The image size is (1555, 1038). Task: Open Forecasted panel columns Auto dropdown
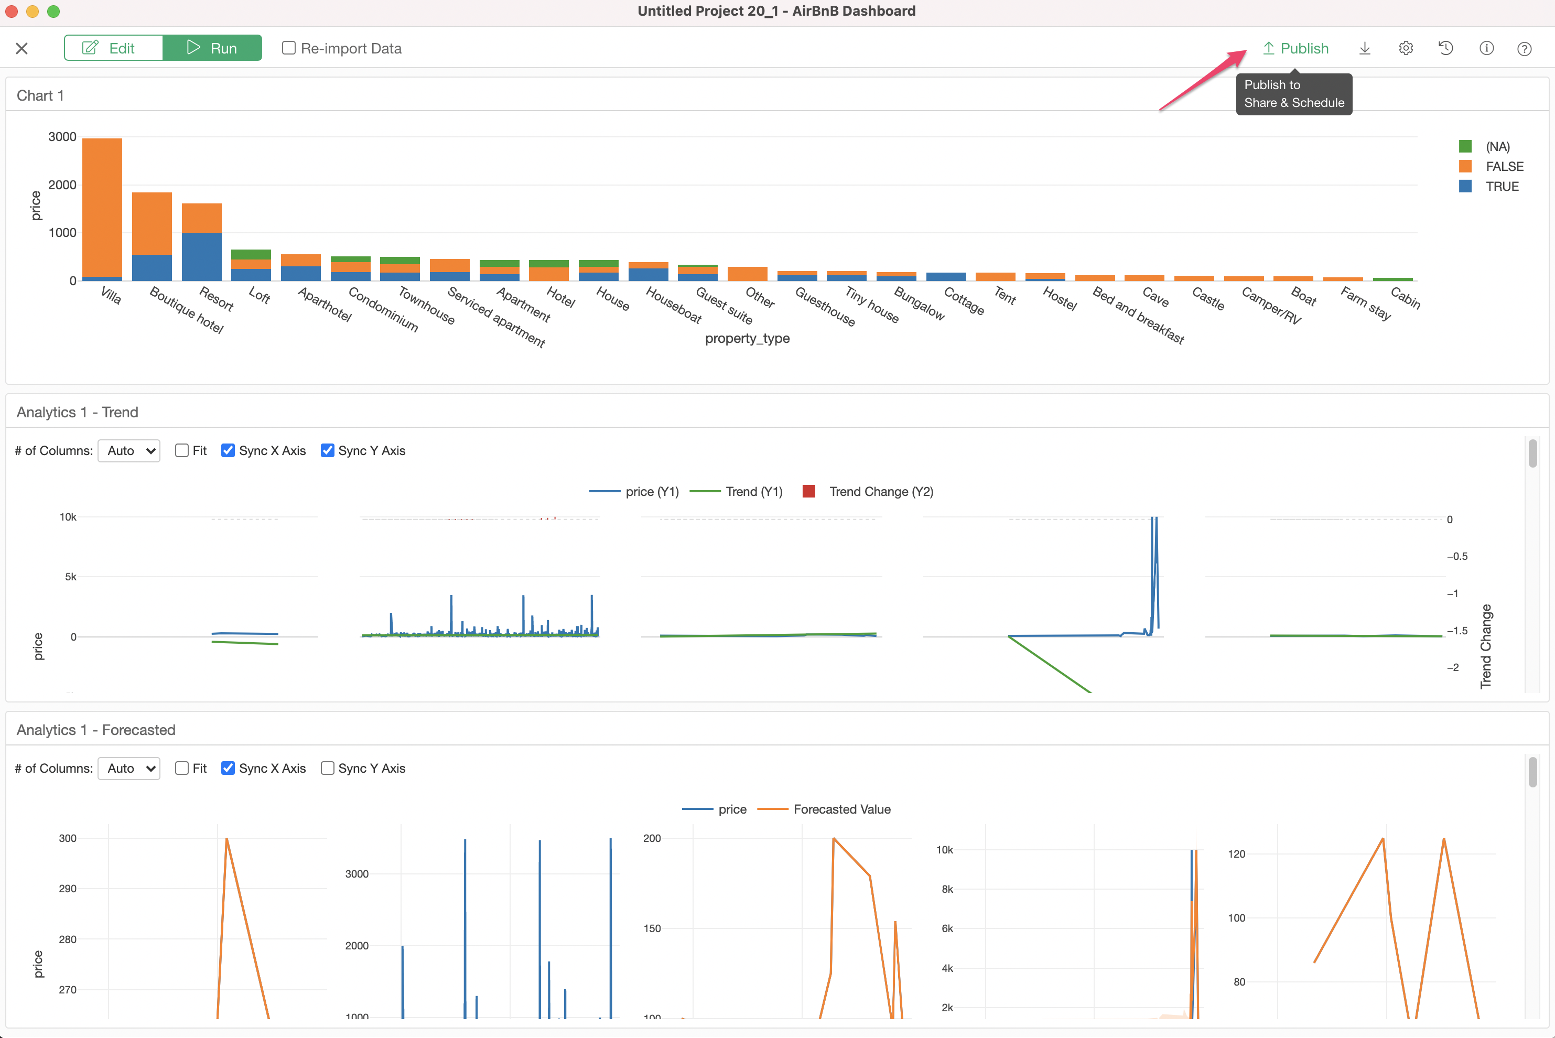pyautogui.click(x=129, y=768)
